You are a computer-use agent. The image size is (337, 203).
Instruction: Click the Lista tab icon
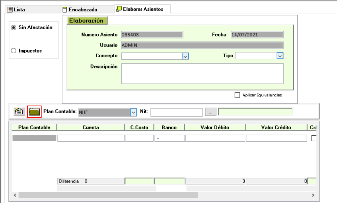click(x=10, y=9)
